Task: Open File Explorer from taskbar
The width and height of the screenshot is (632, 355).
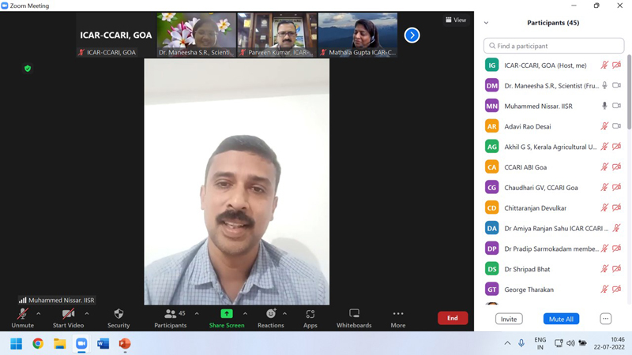Action: (60, 344)
